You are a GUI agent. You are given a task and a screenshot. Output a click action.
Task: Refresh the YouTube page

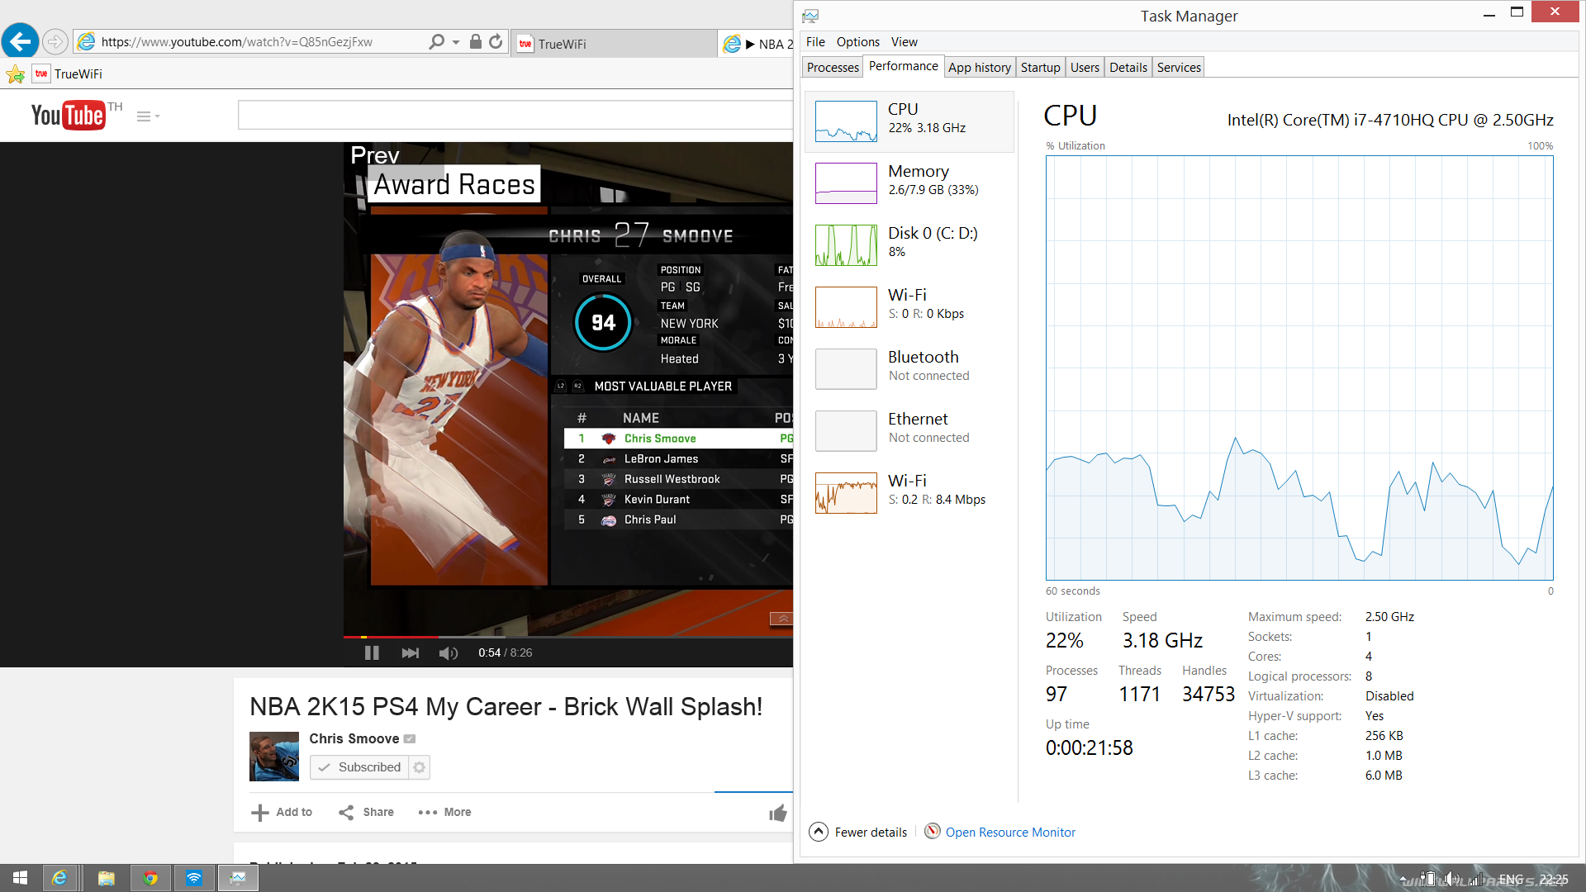[496, 41]
